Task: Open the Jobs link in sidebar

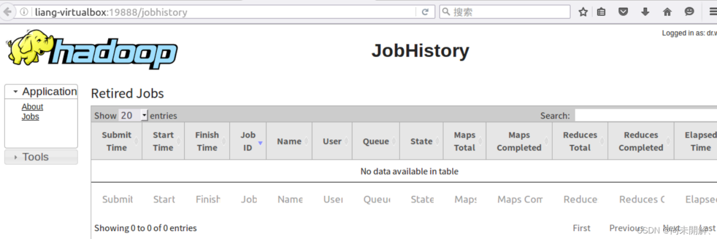Action: pos(30,116)
